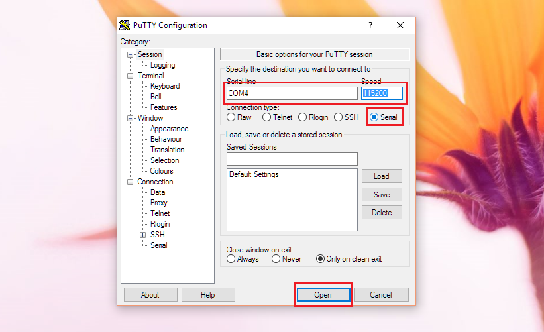This screenshot has width=544, height=332.
Task: Click the PuTTY icon in title bar
Action: point(125,25)
